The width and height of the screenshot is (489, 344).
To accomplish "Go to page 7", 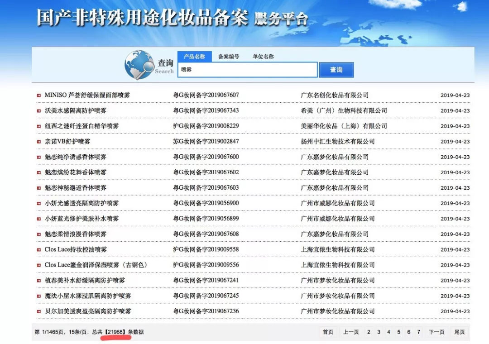I will pos(418,332).
